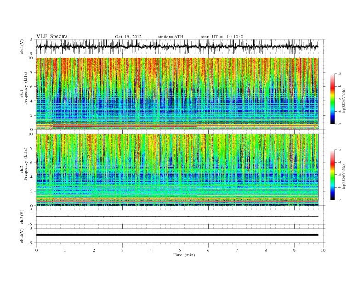Click the time axis tick label "5"
The width and height of the screenshot is (364, 281).
coord(180,250)
